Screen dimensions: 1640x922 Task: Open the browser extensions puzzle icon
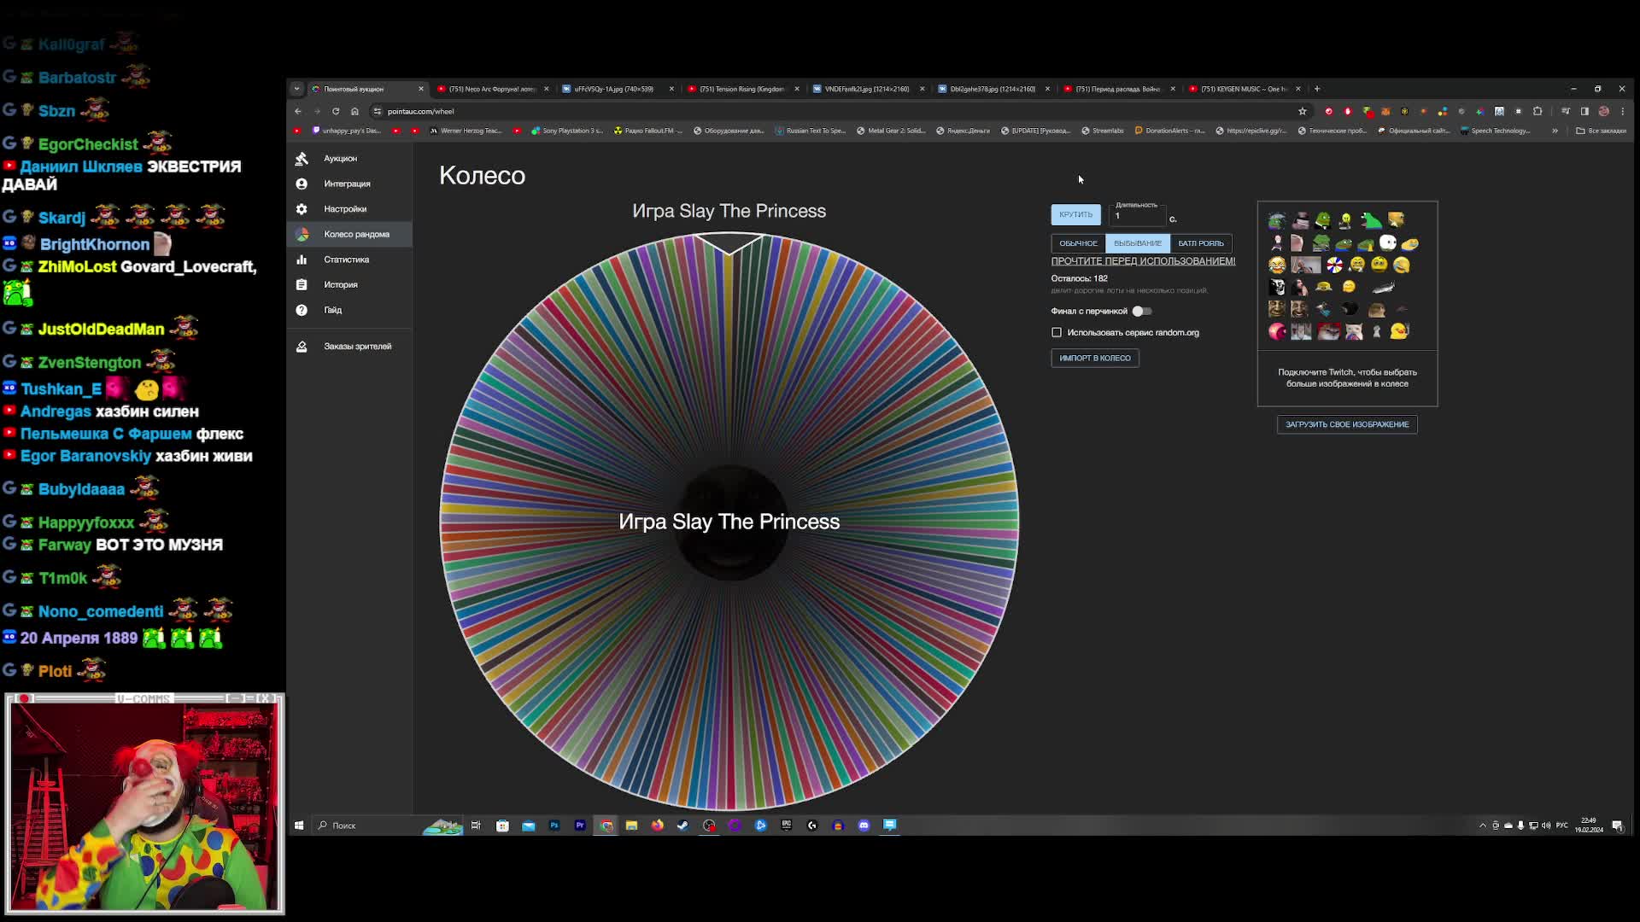(1537, 112)
